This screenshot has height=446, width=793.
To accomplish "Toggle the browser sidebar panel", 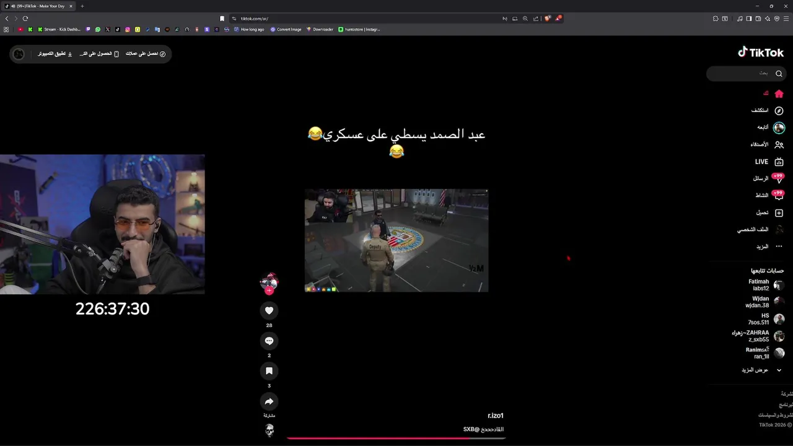I will click(749, 19).
